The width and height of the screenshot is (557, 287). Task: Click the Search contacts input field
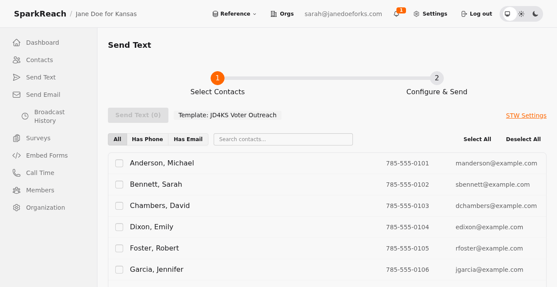[283, 139]
